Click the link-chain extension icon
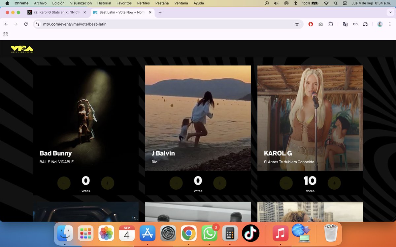396x247 pixels. [355, 24]
